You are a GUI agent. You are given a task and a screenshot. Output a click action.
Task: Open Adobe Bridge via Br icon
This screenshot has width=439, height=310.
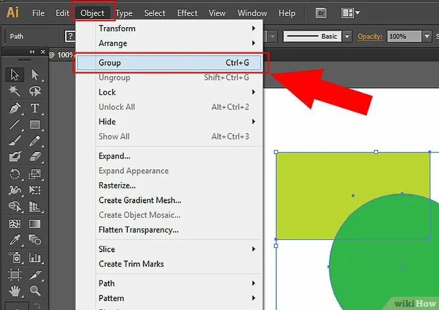pyautogui.click(x=321, y=13)
